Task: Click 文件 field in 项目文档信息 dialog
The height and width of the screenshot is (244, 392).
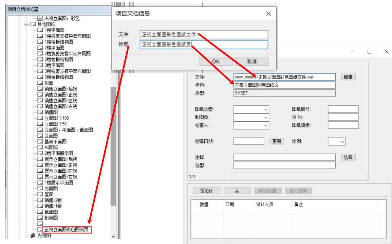Action: [x=204, y=35]
